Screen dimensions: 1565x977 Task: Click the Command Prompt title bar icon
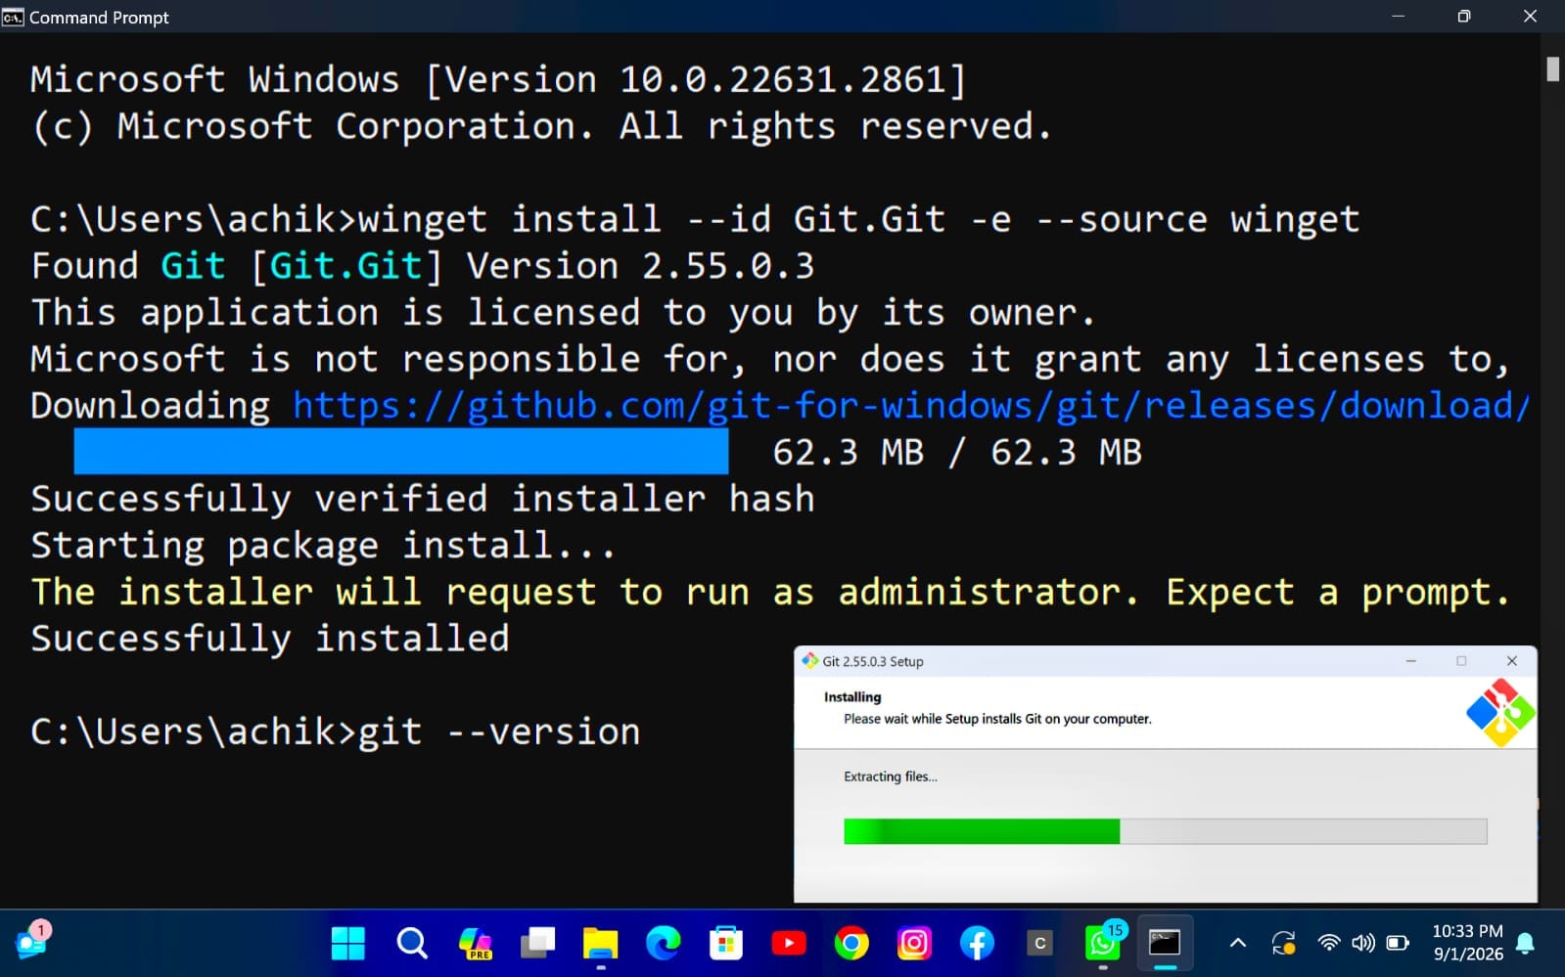13,17
